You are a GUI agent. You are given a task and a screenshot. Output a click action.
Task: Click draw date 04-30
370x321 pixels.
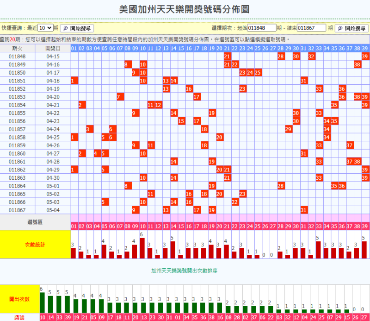coord(53,178)
